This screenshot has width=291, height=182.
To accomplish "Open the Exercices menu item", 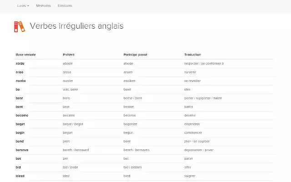I will [65, 6].
